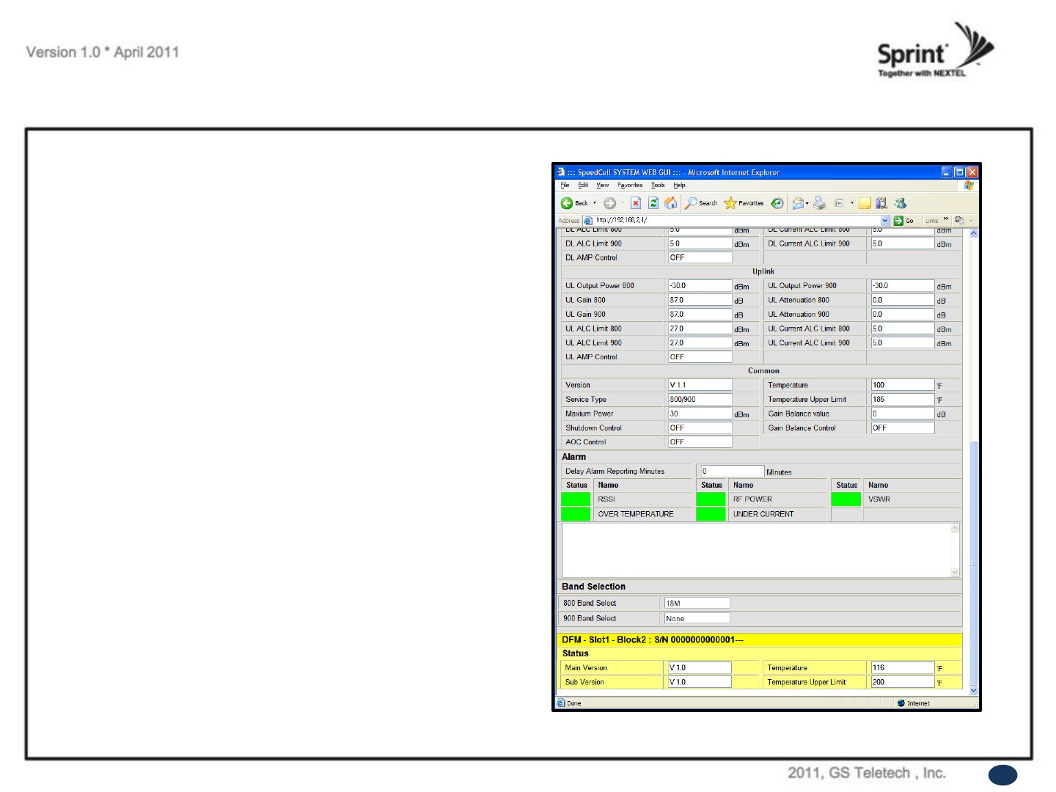Click the address bar URL field

point(737,221)
